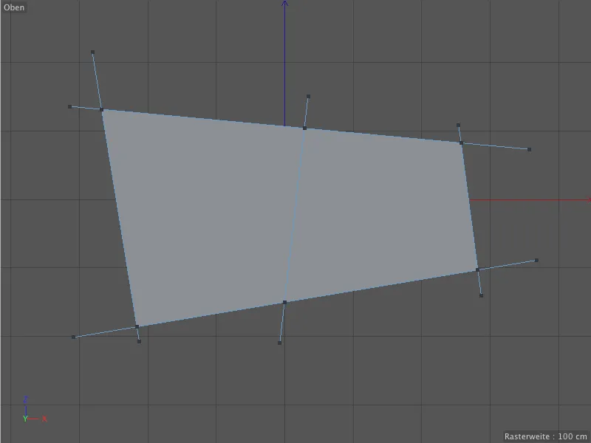Click the tangent handle below the bottom-middle vertex
The image size is (591, 443).
tap(279, 341)
